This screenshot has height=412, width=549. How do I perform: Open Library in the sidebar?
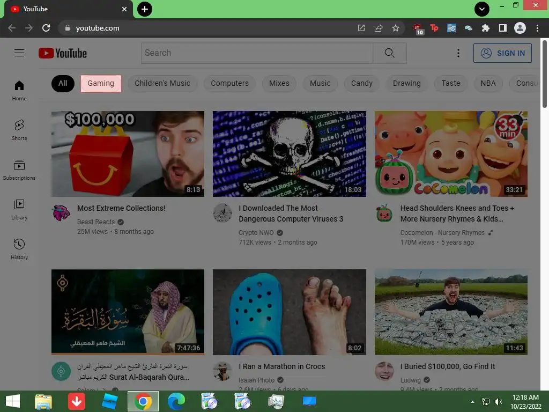coord(19,209)
